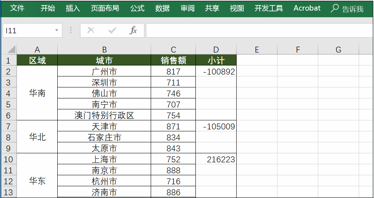Click the 区域 header cell
374x198 pixels.
click(37, 60)
